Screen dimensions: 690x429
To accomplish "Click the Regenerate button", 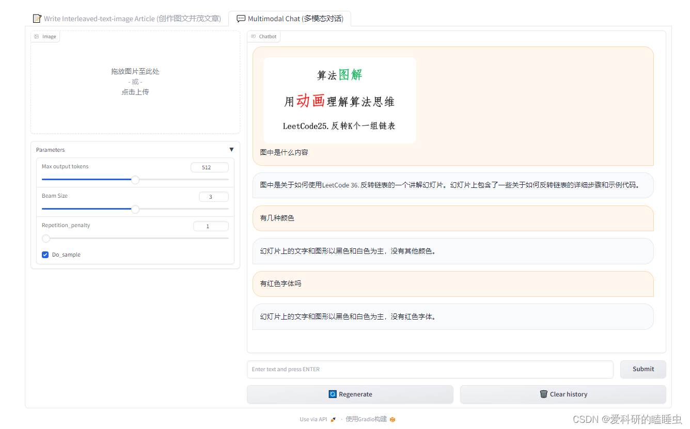I will (350, 394).
